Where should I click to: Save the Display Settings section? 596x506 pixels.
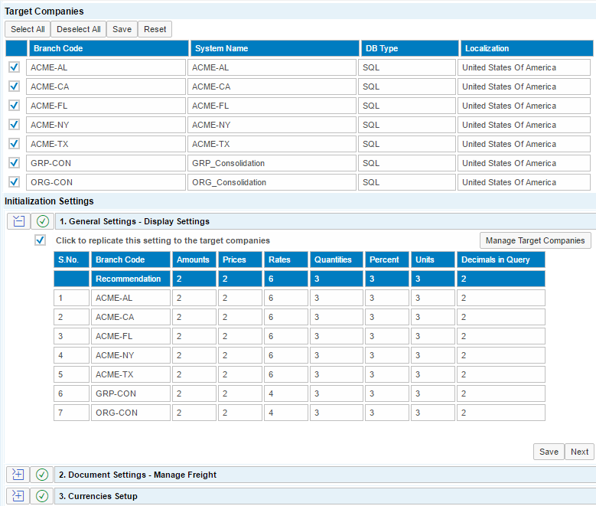coord(549,452)
